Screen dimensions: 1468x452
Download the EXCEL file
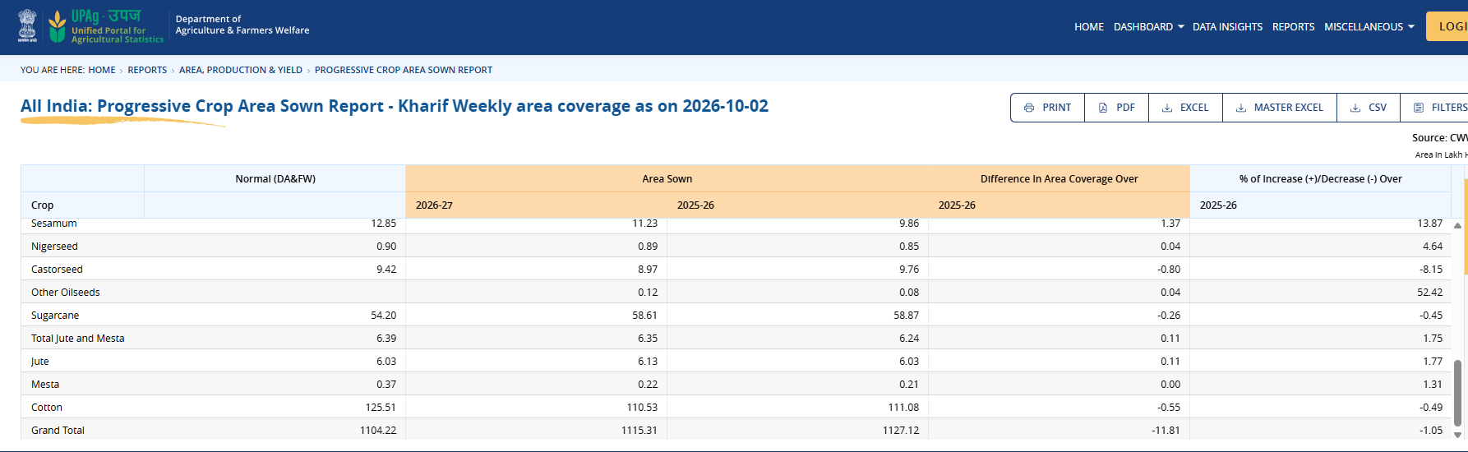[1185, 108]
